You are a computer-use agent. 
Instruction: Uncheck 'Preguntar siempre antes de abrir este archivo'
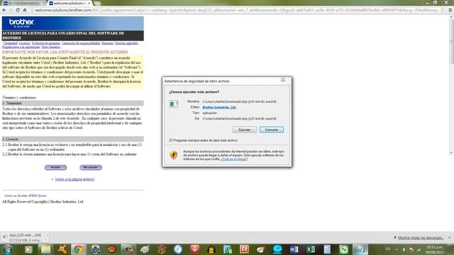[x=171, y=140]
